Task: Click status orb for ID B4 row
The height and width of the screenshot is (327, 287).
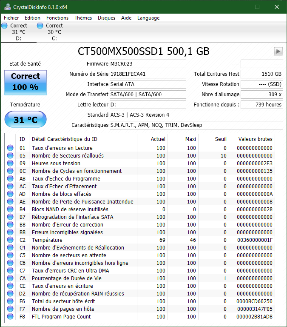Action: coord(10,209)
